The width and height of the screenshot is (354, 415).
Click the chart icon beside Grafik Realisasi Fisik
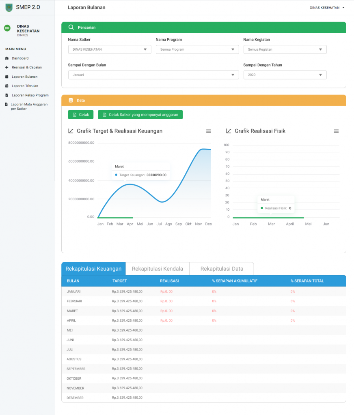pyautogui.click(x=229, y=130)
